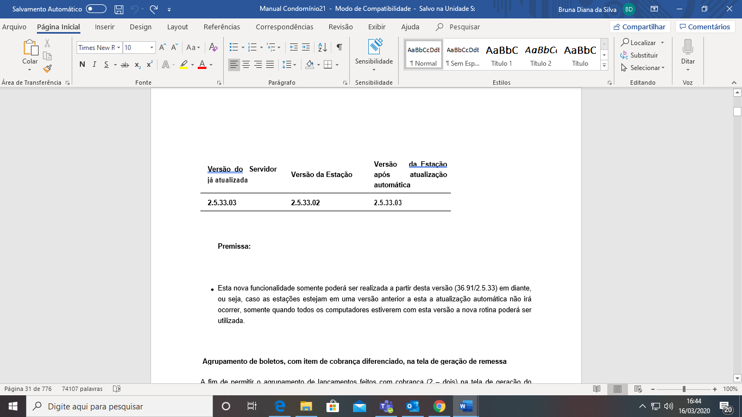Undo the last action
Image resolution: width=742 pixels, height=417 pixels.
tap(134, 9)
